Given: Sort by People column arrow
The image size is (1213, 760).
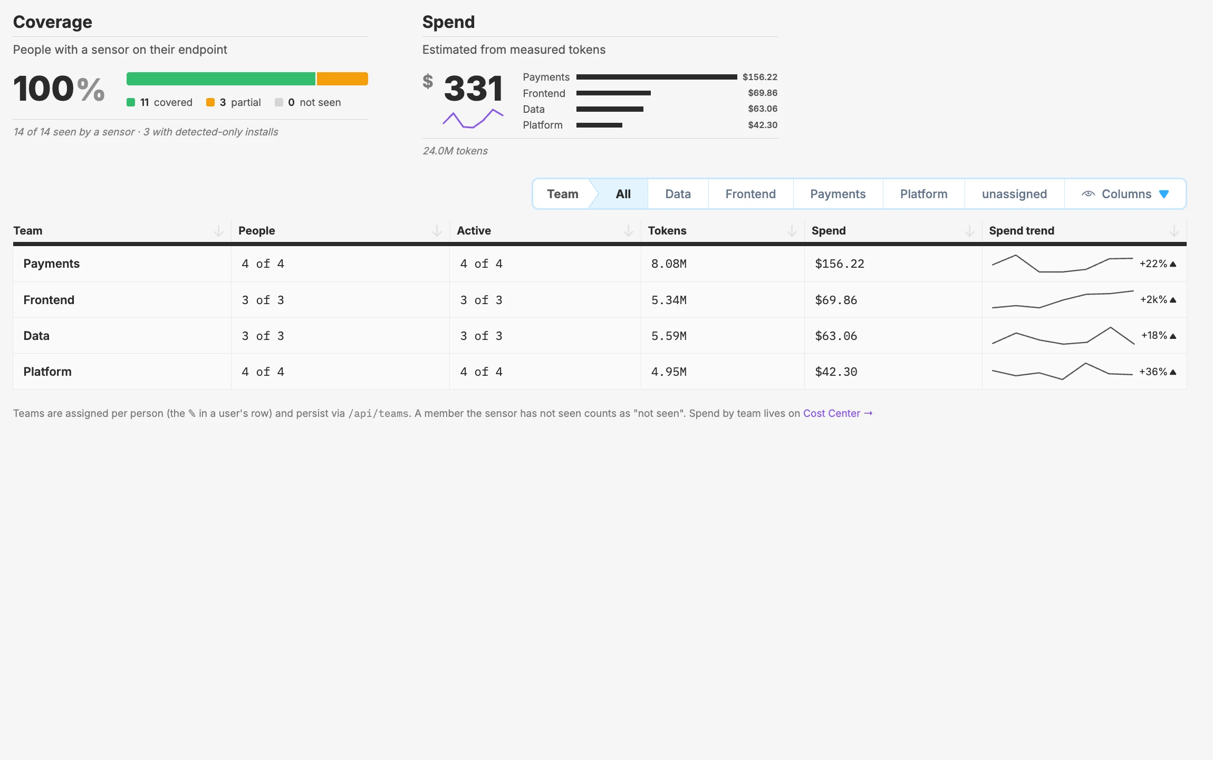Looking at the screenshot, I should pyautogui.click(x=437, y=231).
